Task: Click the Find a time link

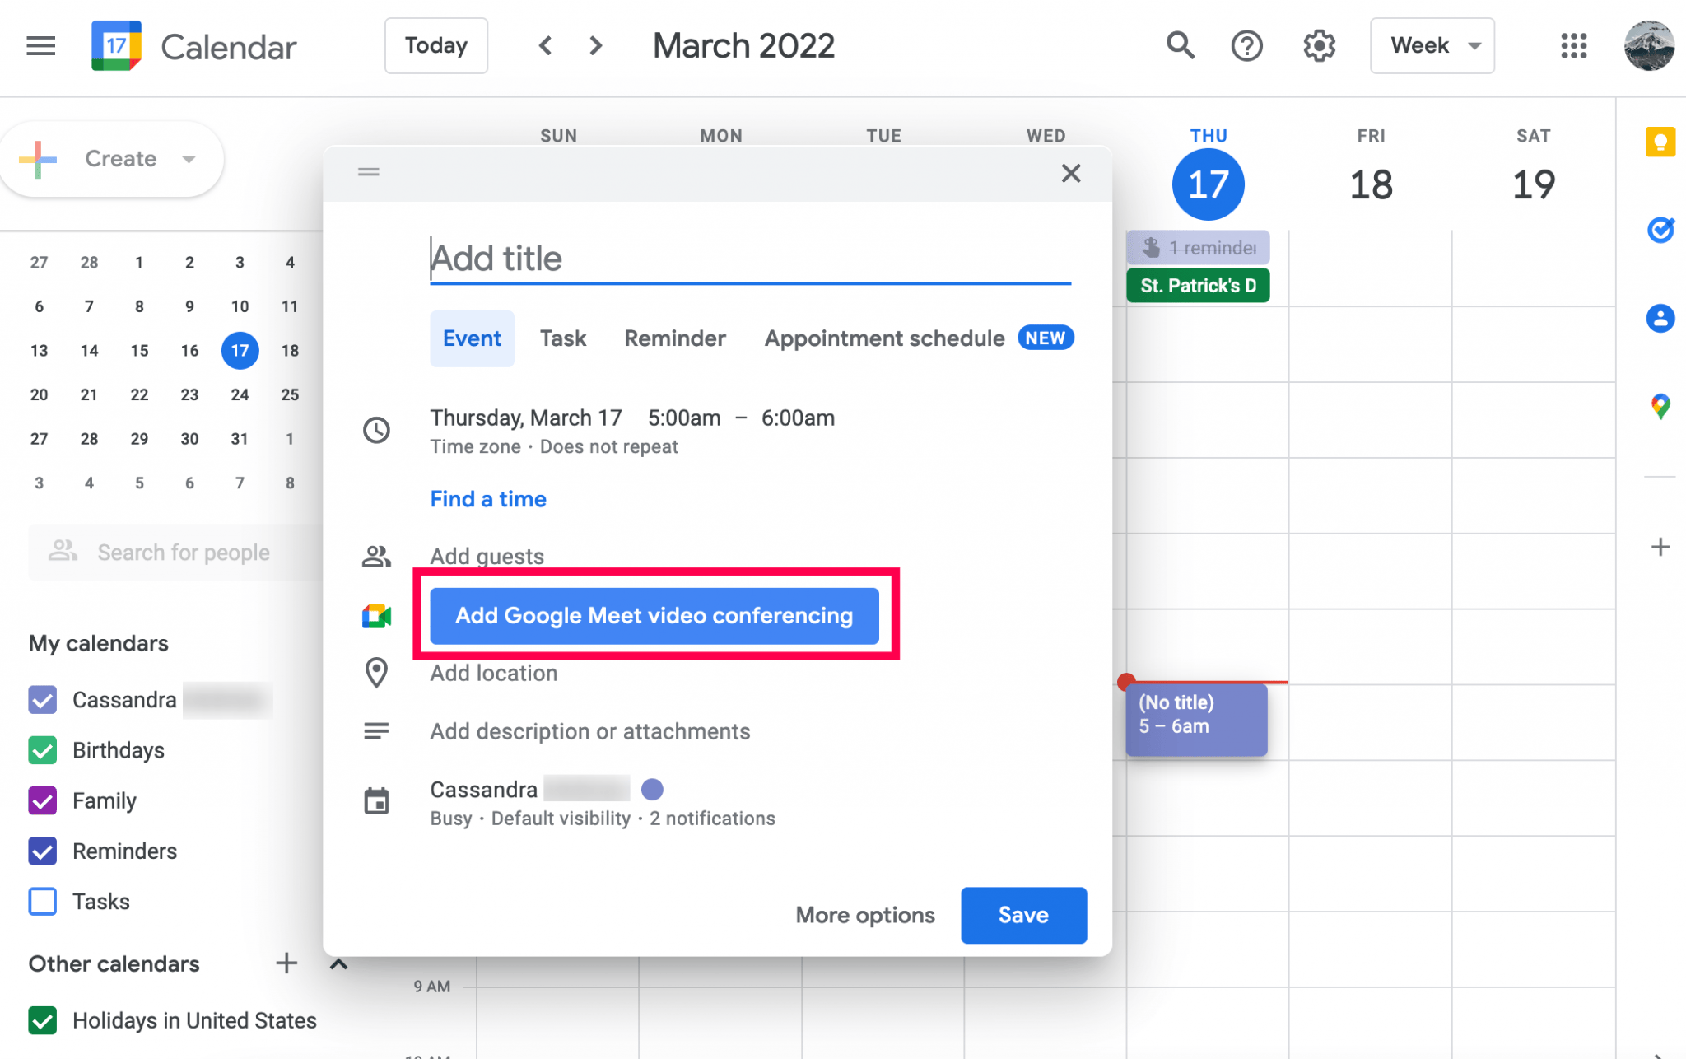Action: coord(488,499)
